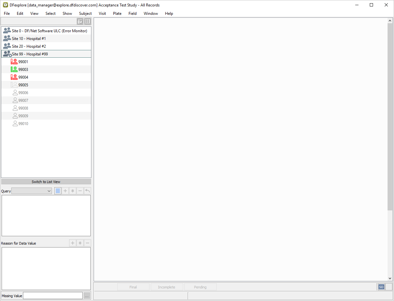Click Switch to List View button
Image resolution: width=394 pixels, height=301 pixels.
pyautogui.click(x=46, y=182)
